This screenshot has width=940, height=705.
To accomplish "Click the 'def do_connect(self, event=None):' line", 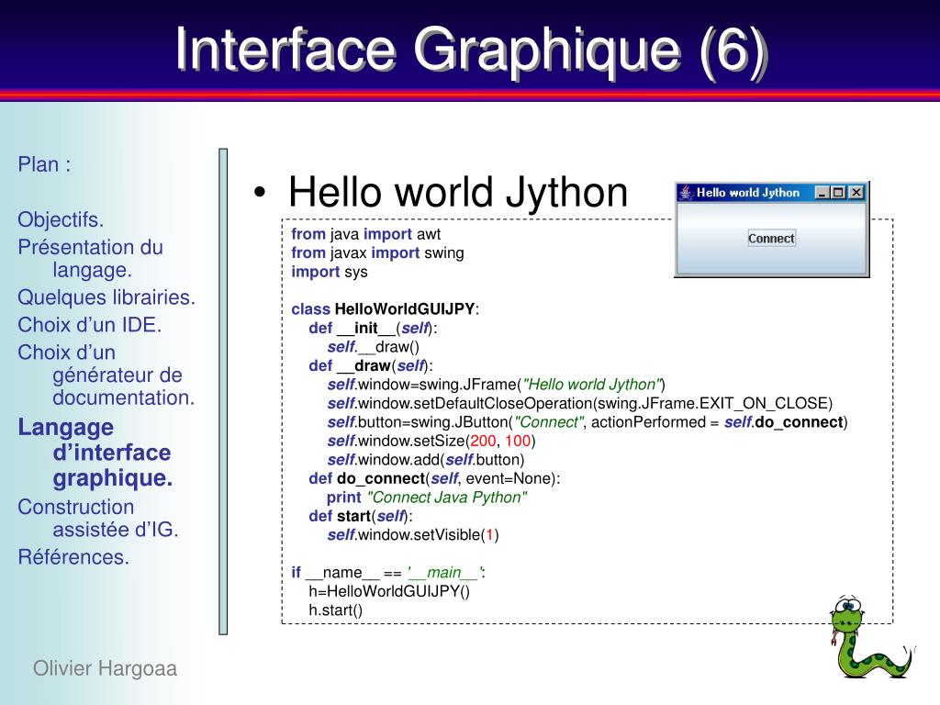I will (434, 478).
